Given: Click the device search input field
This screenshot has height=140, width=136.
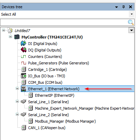Looking at the screenshot, I should click(x=64, y=22).
